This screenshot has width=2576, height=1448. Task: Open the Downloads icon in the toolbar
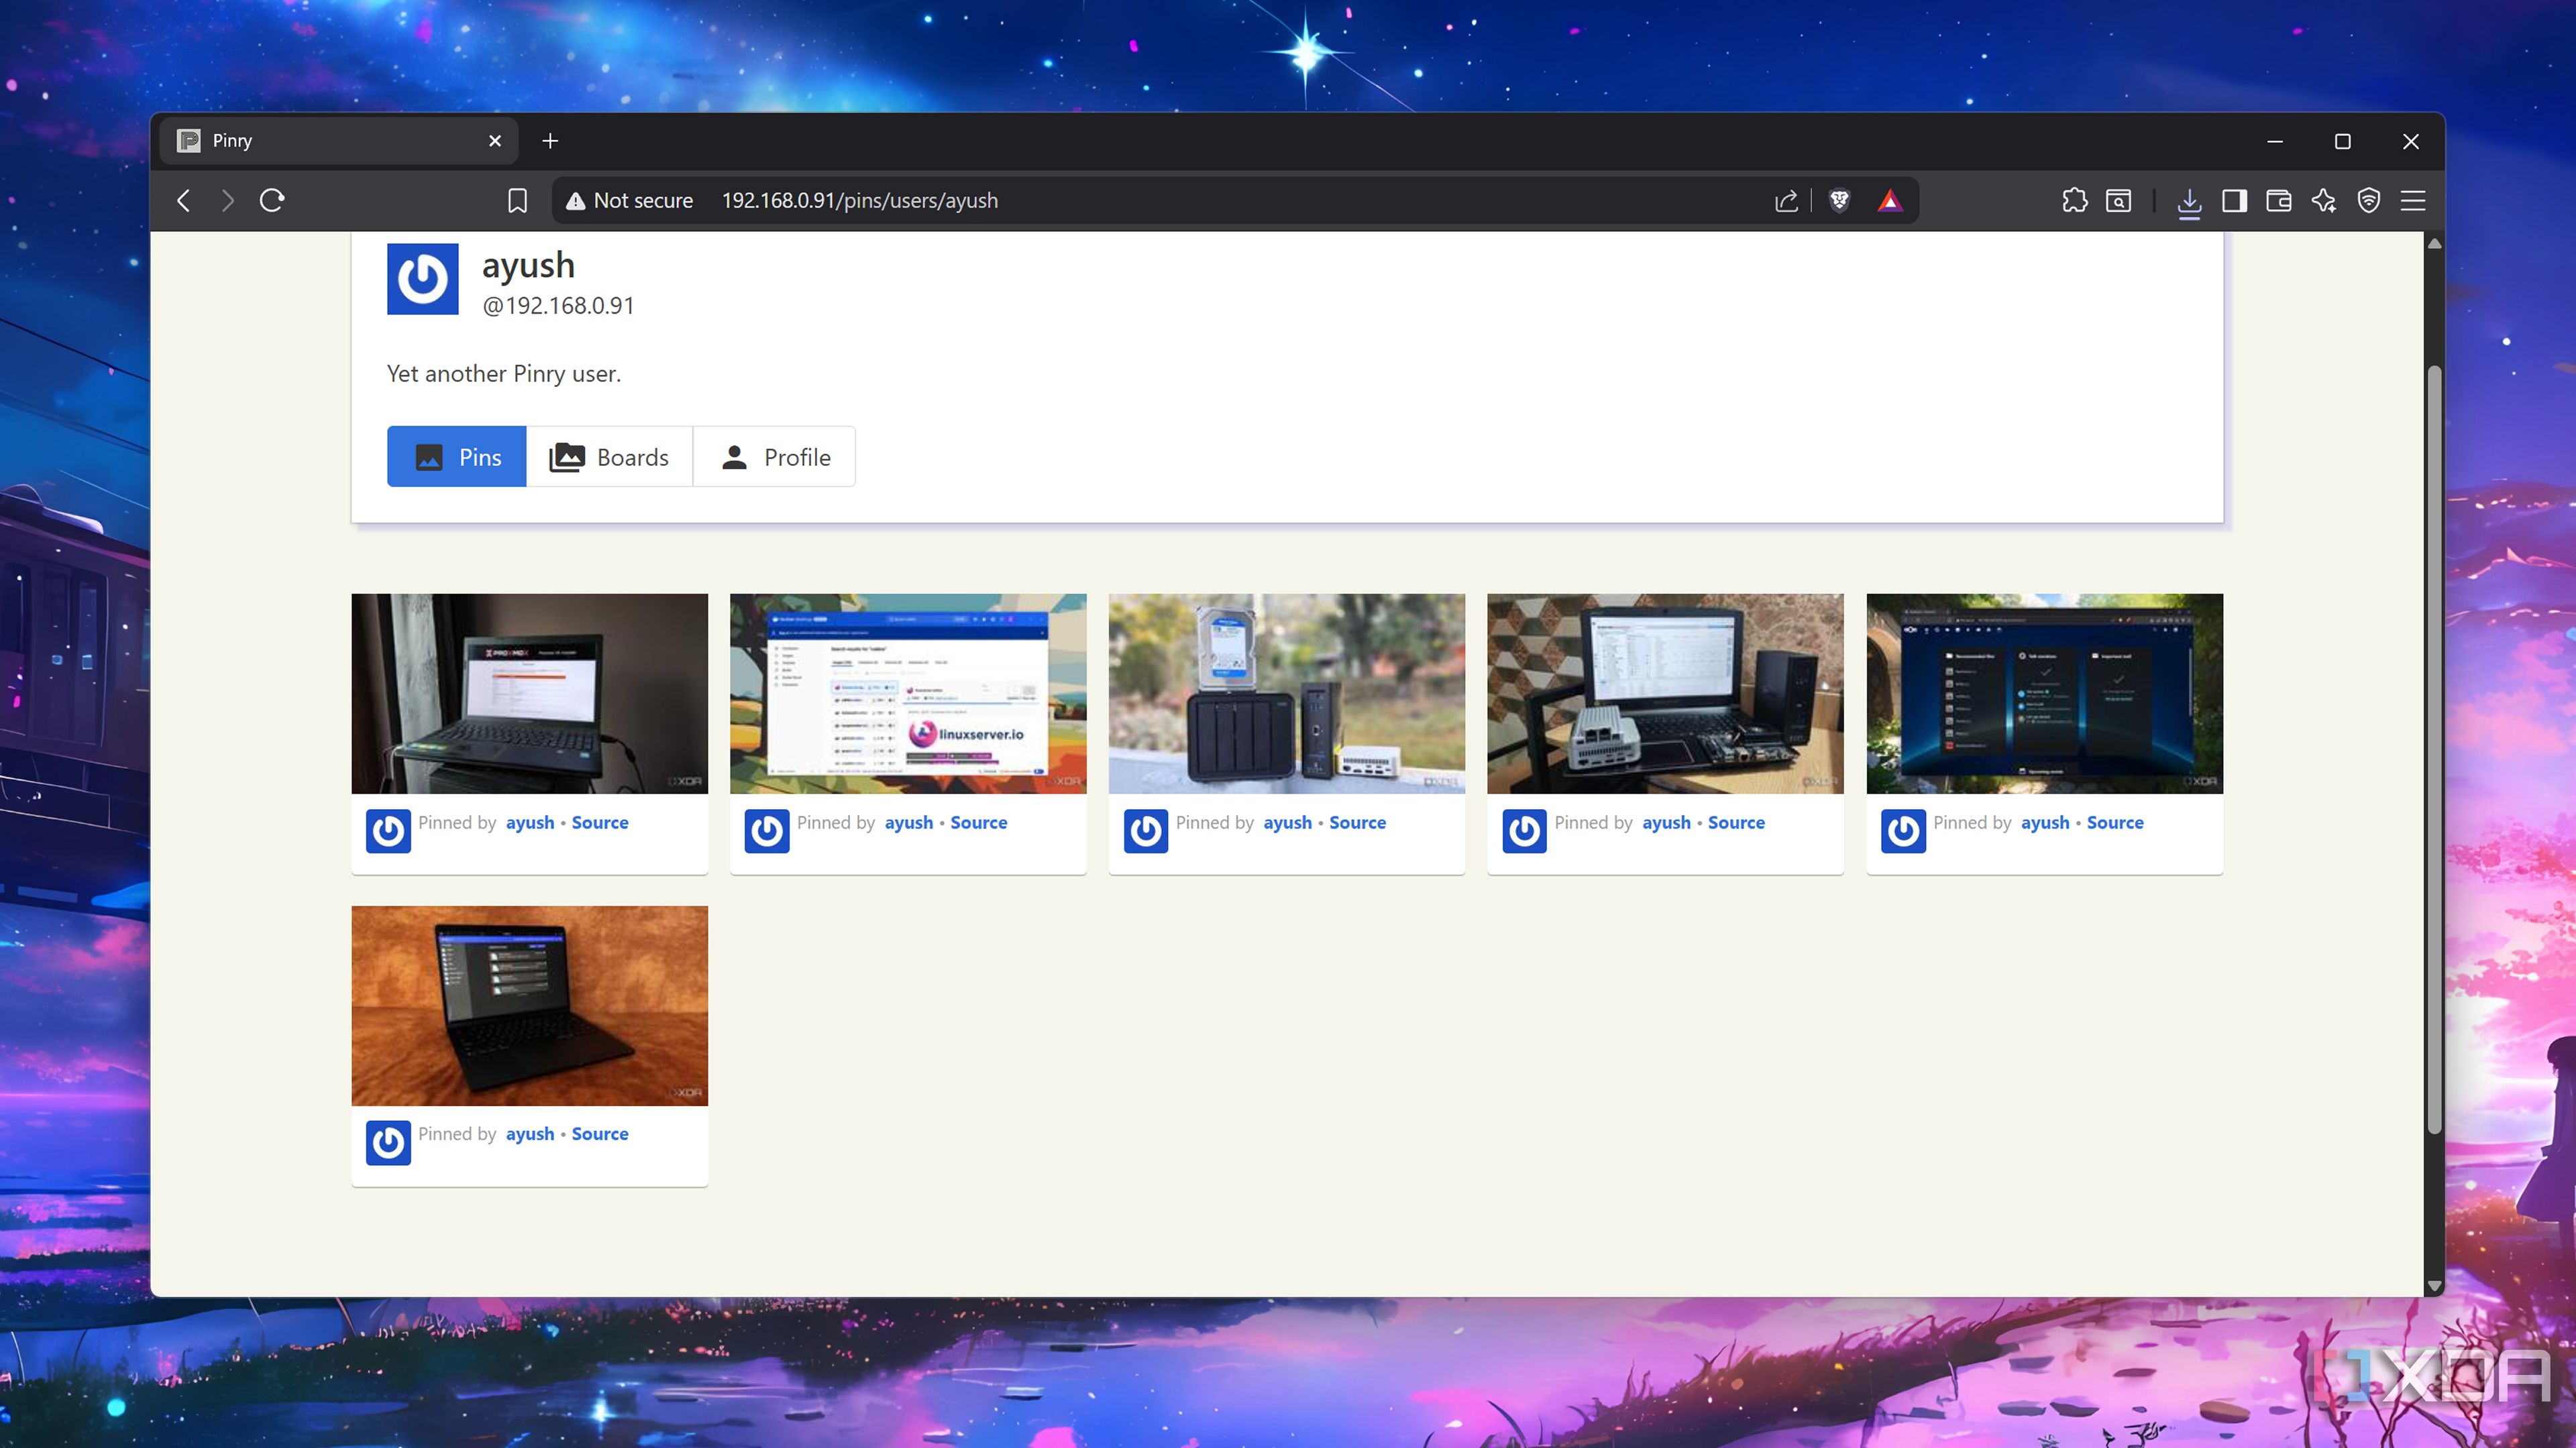tap(2189, 203)
